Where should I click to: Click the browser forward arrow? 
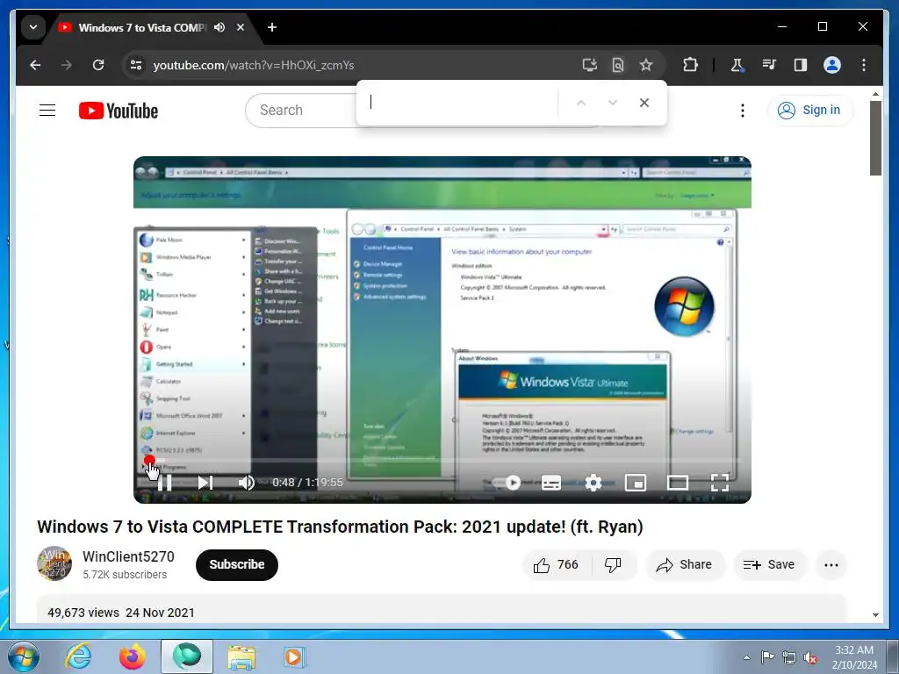tap(67, 65)
